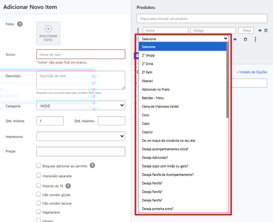The height and width of the screenshot is (222, 273).
Task: Click the trash icon beside the Selecione dropdown
Action: [245, 39]
